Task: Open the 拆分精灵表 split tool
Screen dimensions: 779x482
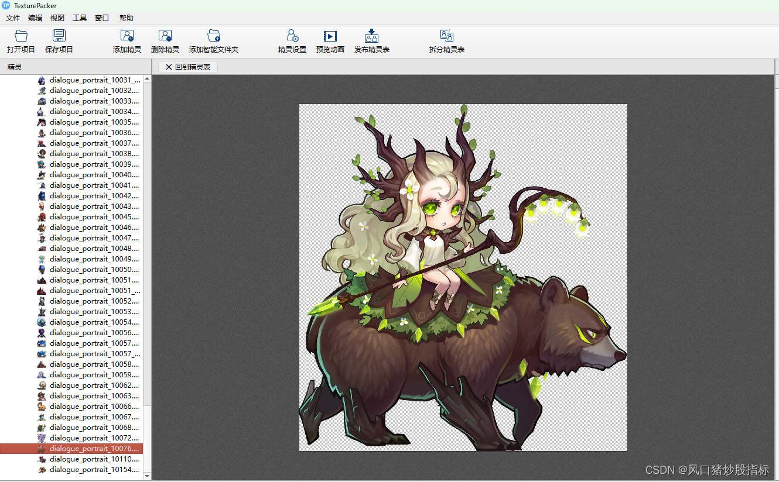Action: [447, 42]
